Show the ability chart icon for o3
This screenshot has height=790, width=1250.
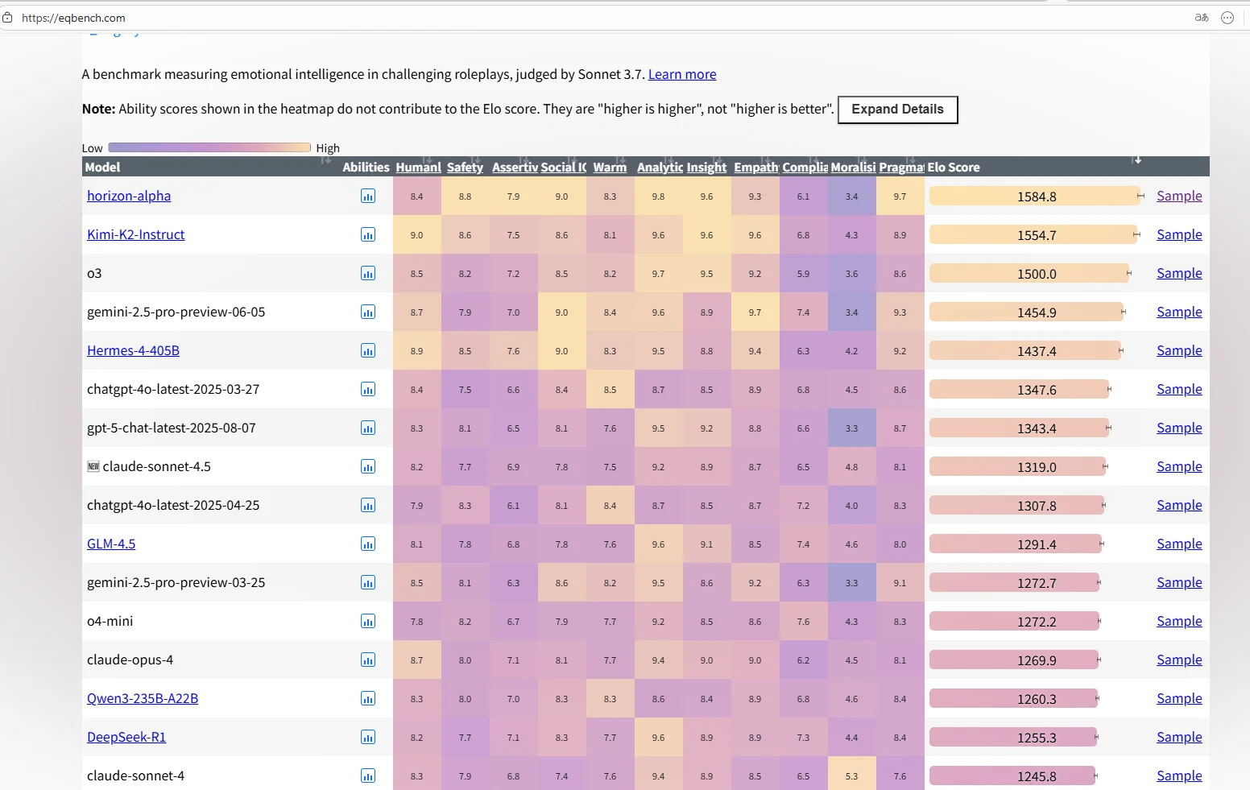coord(368,274)
